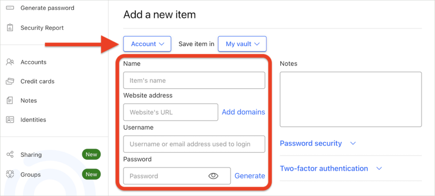Click the Groups icon in sidebar
The height and width of the screenshot is (196, 435).
[10, 174]
